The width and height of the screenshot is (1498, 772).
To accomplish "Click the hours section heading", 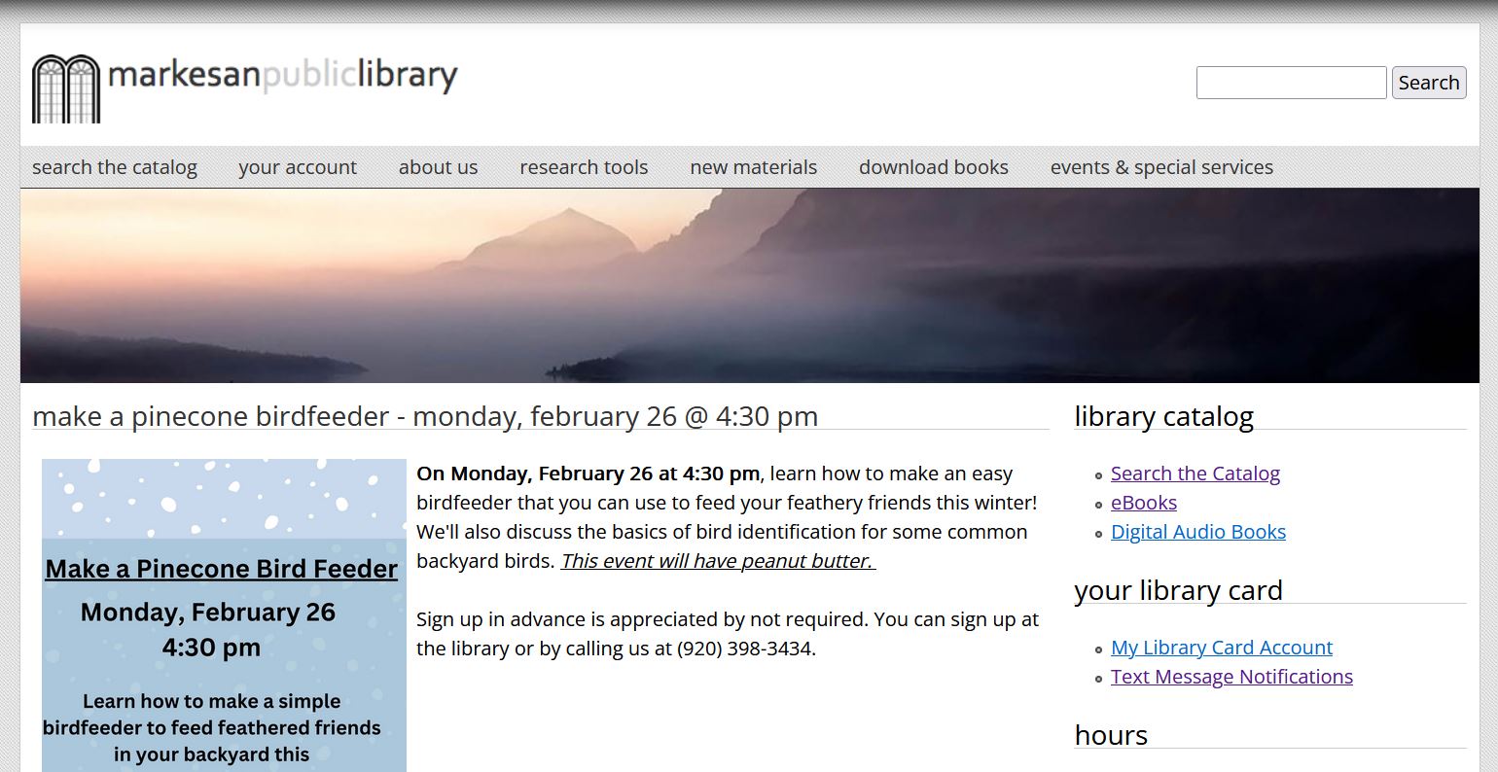I will point(1110,736).
